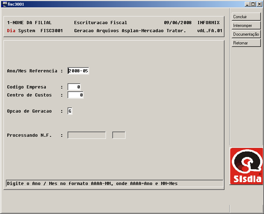
Task: Click the Concluir button
Action: [246, 17]
